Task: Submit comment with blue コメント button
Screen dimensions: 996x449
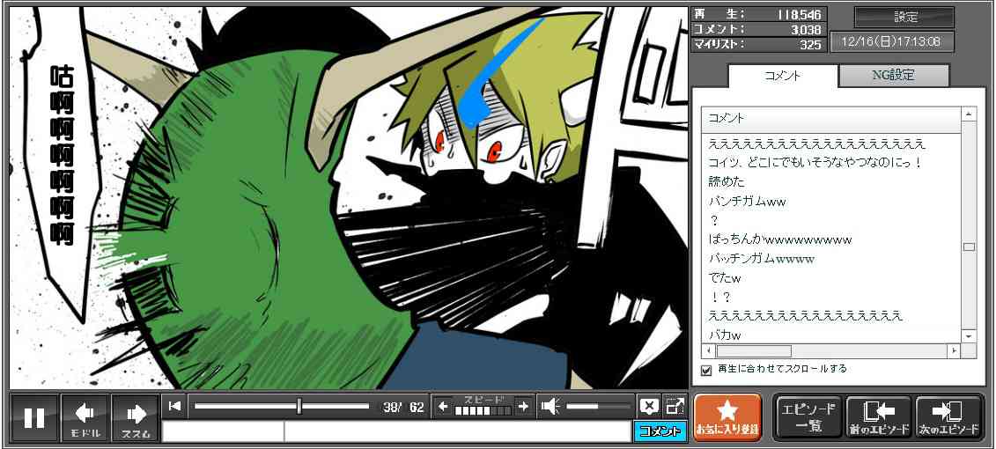Action: [660, 431]
